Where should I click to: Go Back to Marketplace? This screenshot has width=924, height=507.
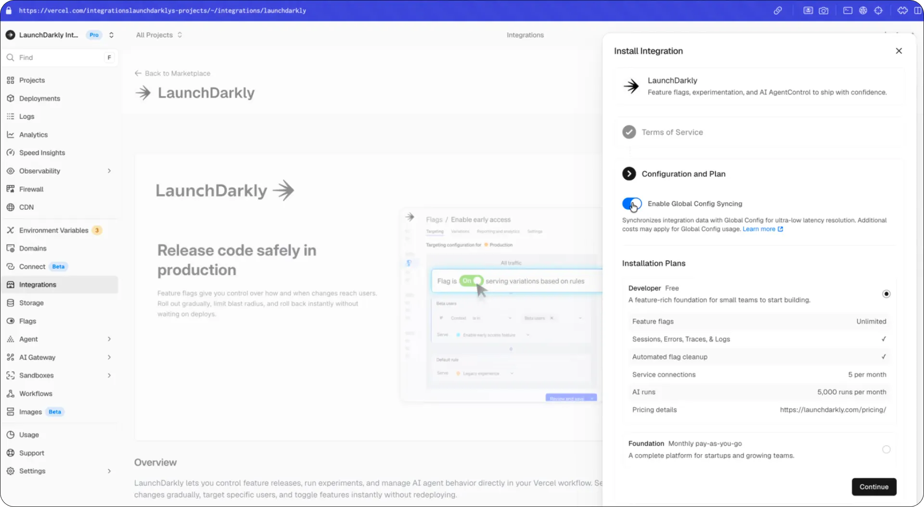(172, 74)
